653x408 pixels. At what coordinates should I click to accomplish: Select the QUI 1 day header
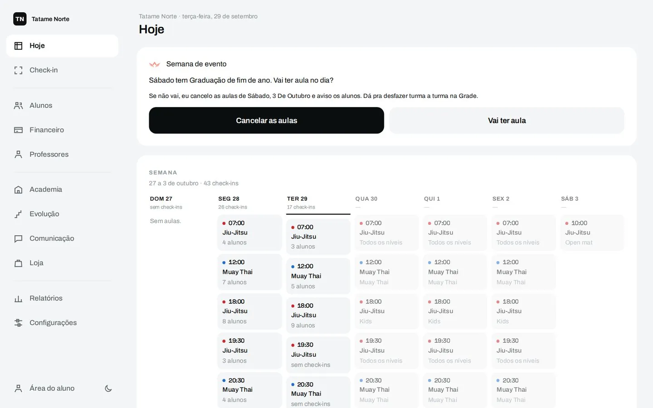coord(455,203)
